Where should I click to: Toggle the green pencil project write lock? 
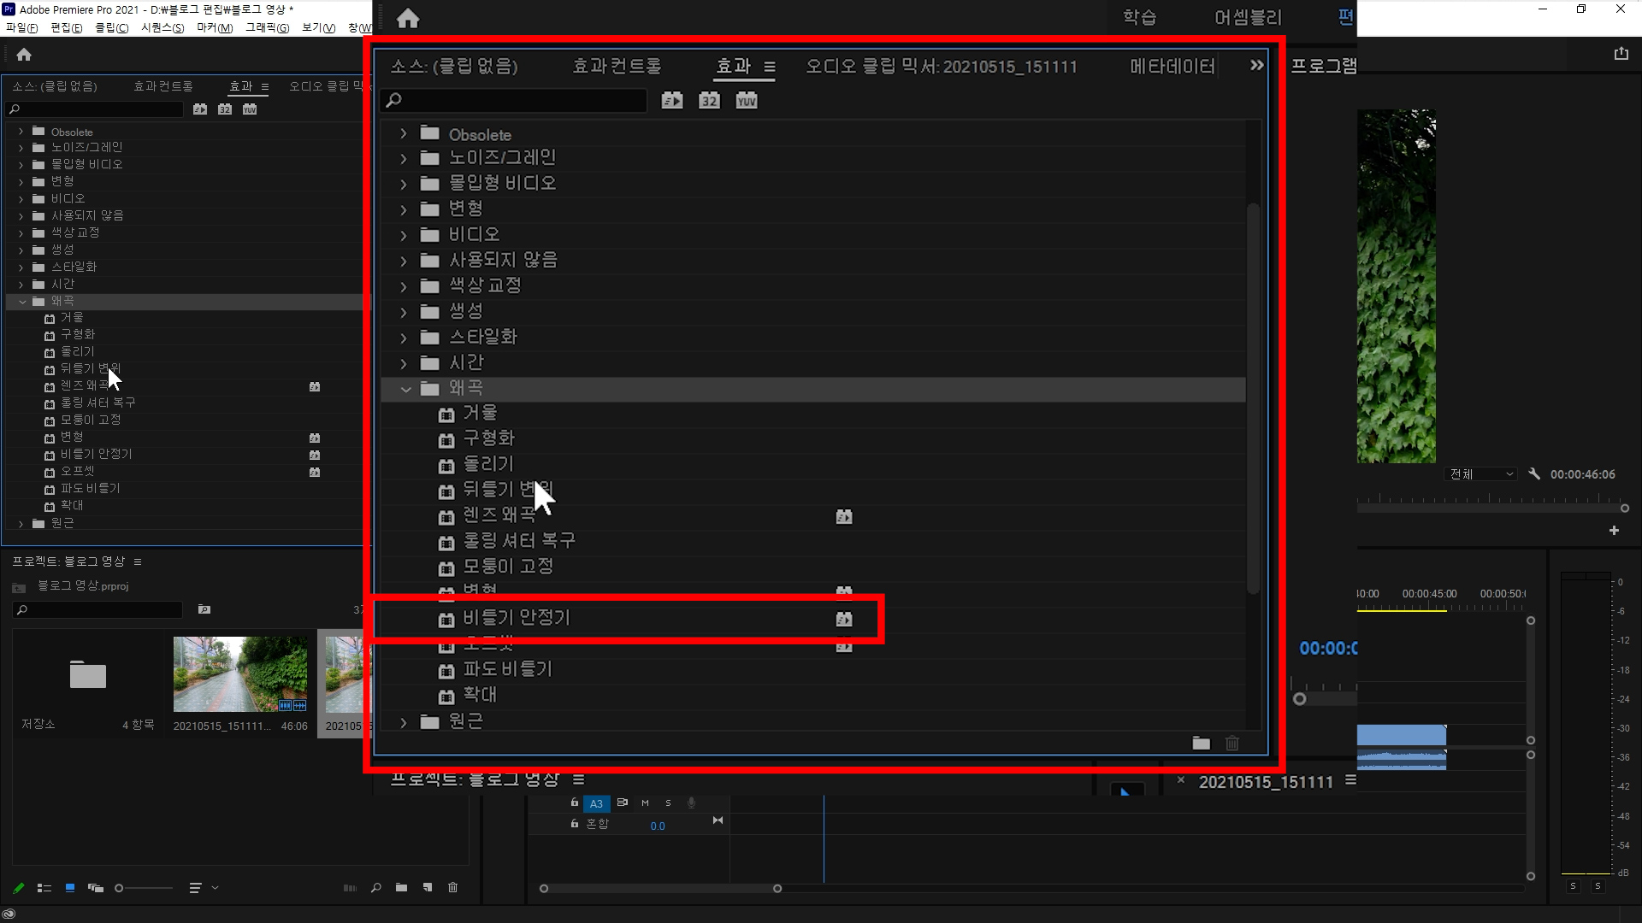19,888
